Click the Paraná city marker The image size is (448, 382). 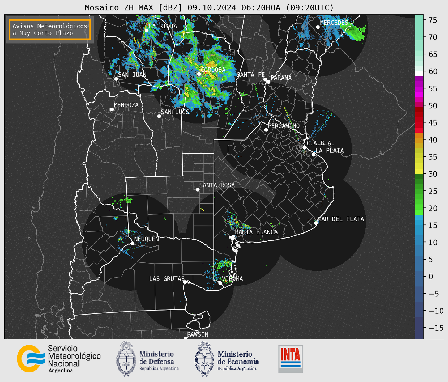pos(268,82)
